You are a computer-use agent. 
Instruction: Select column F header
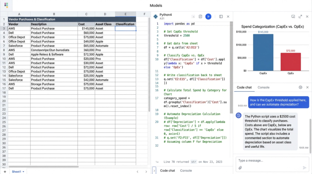(x=144, y=14)
